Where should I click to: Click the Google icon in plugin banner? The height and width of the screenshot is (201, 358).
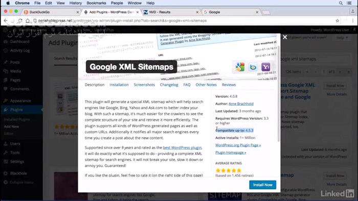(240, 67)
